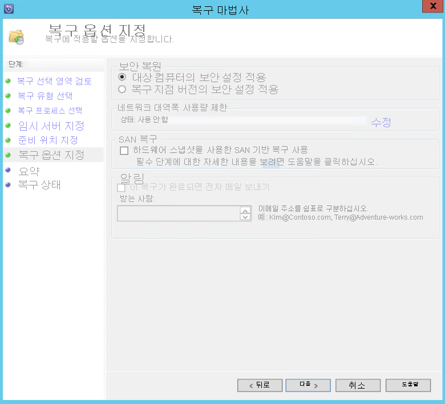
Task: Click the '< 뒤로' back button
Action: pyautogui.click(x=260, y=385)
